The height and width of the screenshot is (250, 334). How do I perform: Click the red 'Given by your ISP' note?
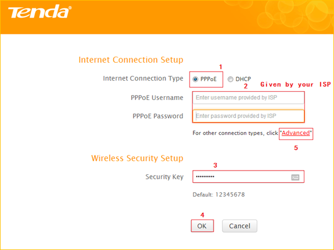tap(296, 84)
